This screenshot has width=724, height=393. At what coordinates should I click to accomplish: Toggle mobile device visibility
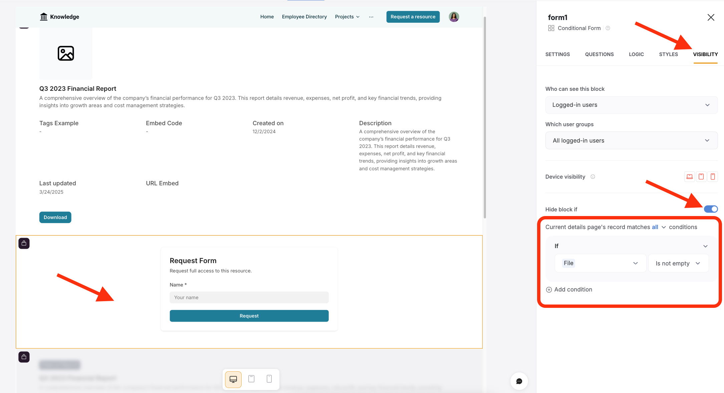(713, 177)
